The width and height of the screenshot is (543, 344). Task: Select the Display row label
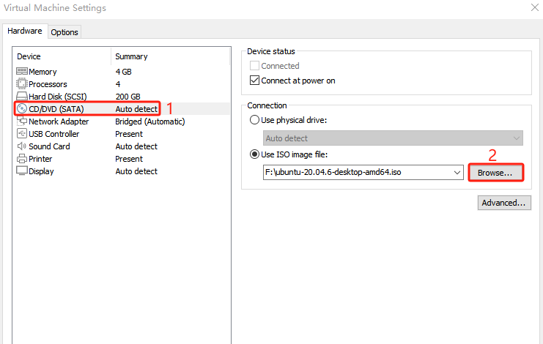pyautogui.click(x=41, y=171)
